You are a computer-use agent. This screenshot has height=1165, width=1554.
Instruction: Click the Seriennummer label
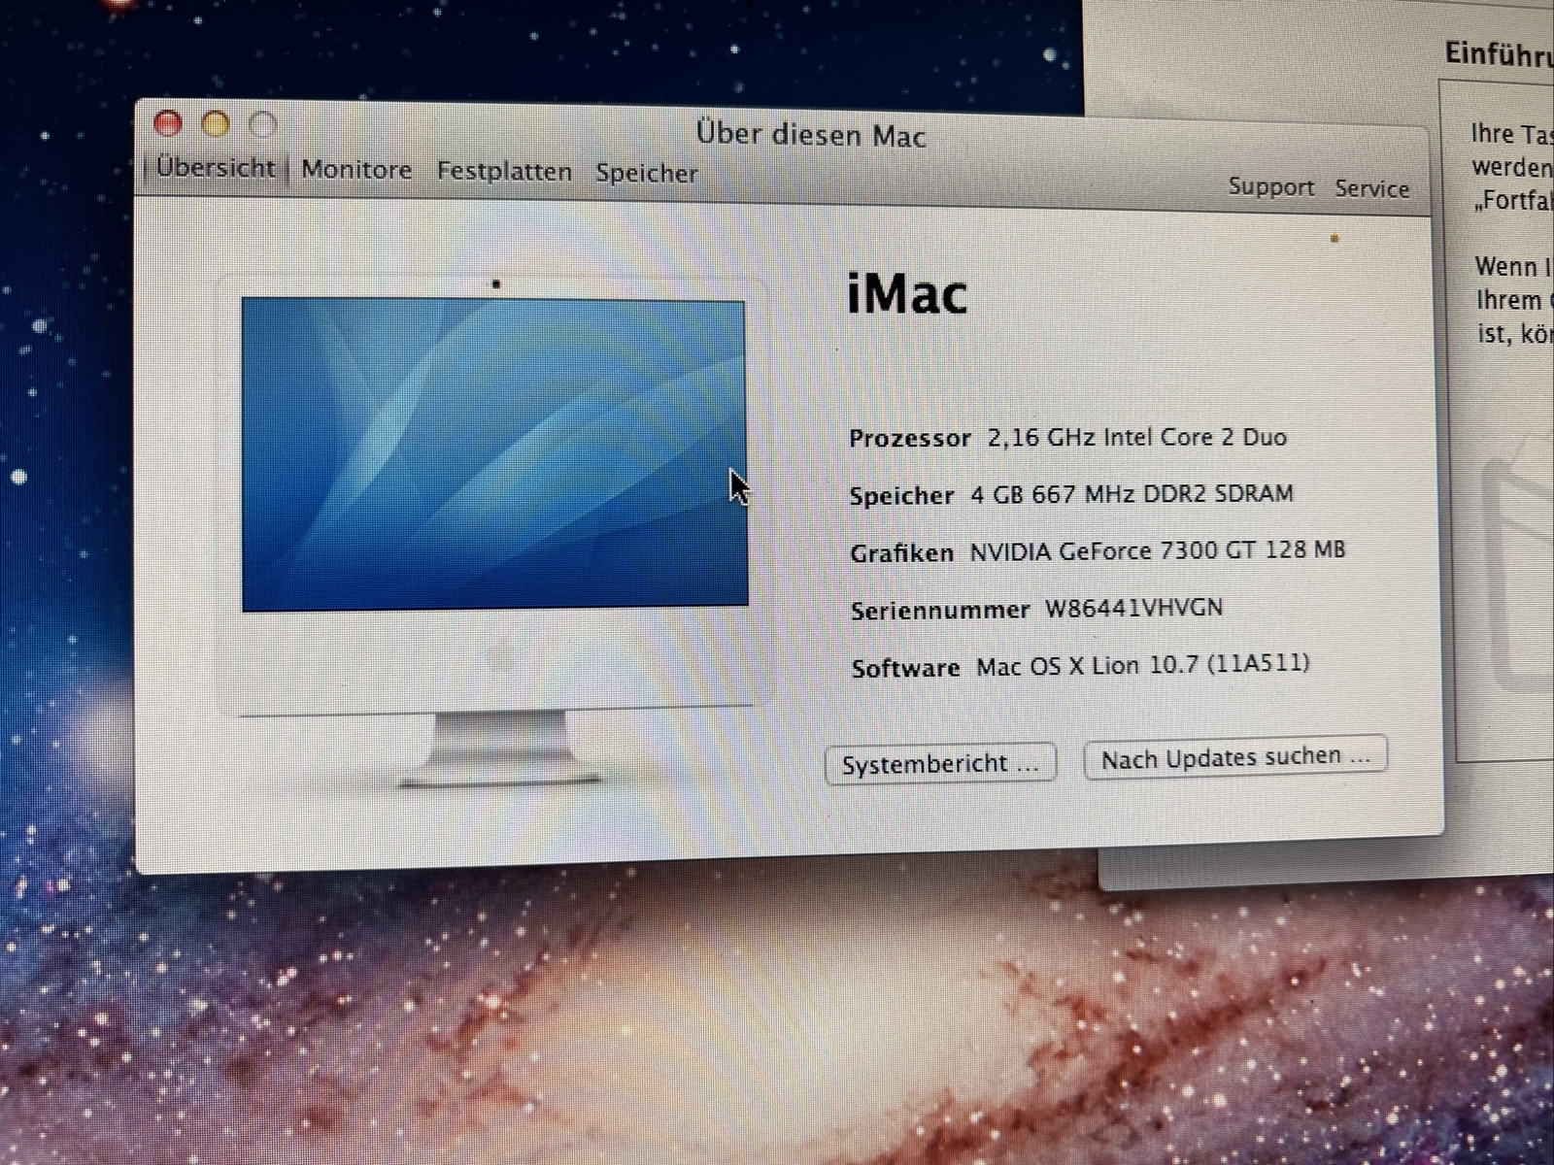click(939, 611)
